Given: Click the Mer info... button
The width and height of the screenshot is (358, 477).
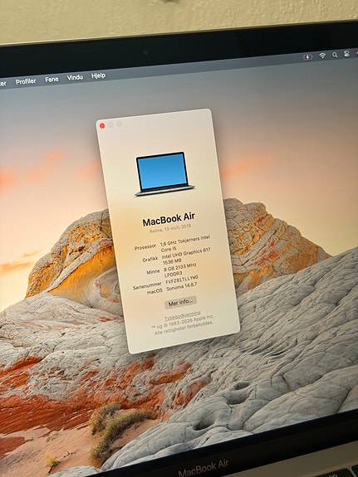Looking at the screenshot, I should click(x=181, y=303).
